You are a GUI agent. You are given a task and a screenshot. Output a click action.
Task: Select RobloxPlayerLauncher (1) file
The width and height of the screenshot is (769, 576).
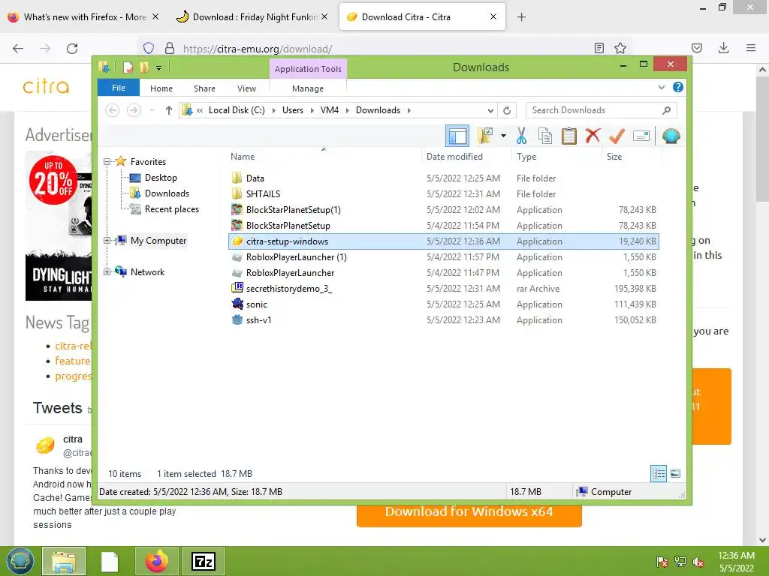coord(444,257)
